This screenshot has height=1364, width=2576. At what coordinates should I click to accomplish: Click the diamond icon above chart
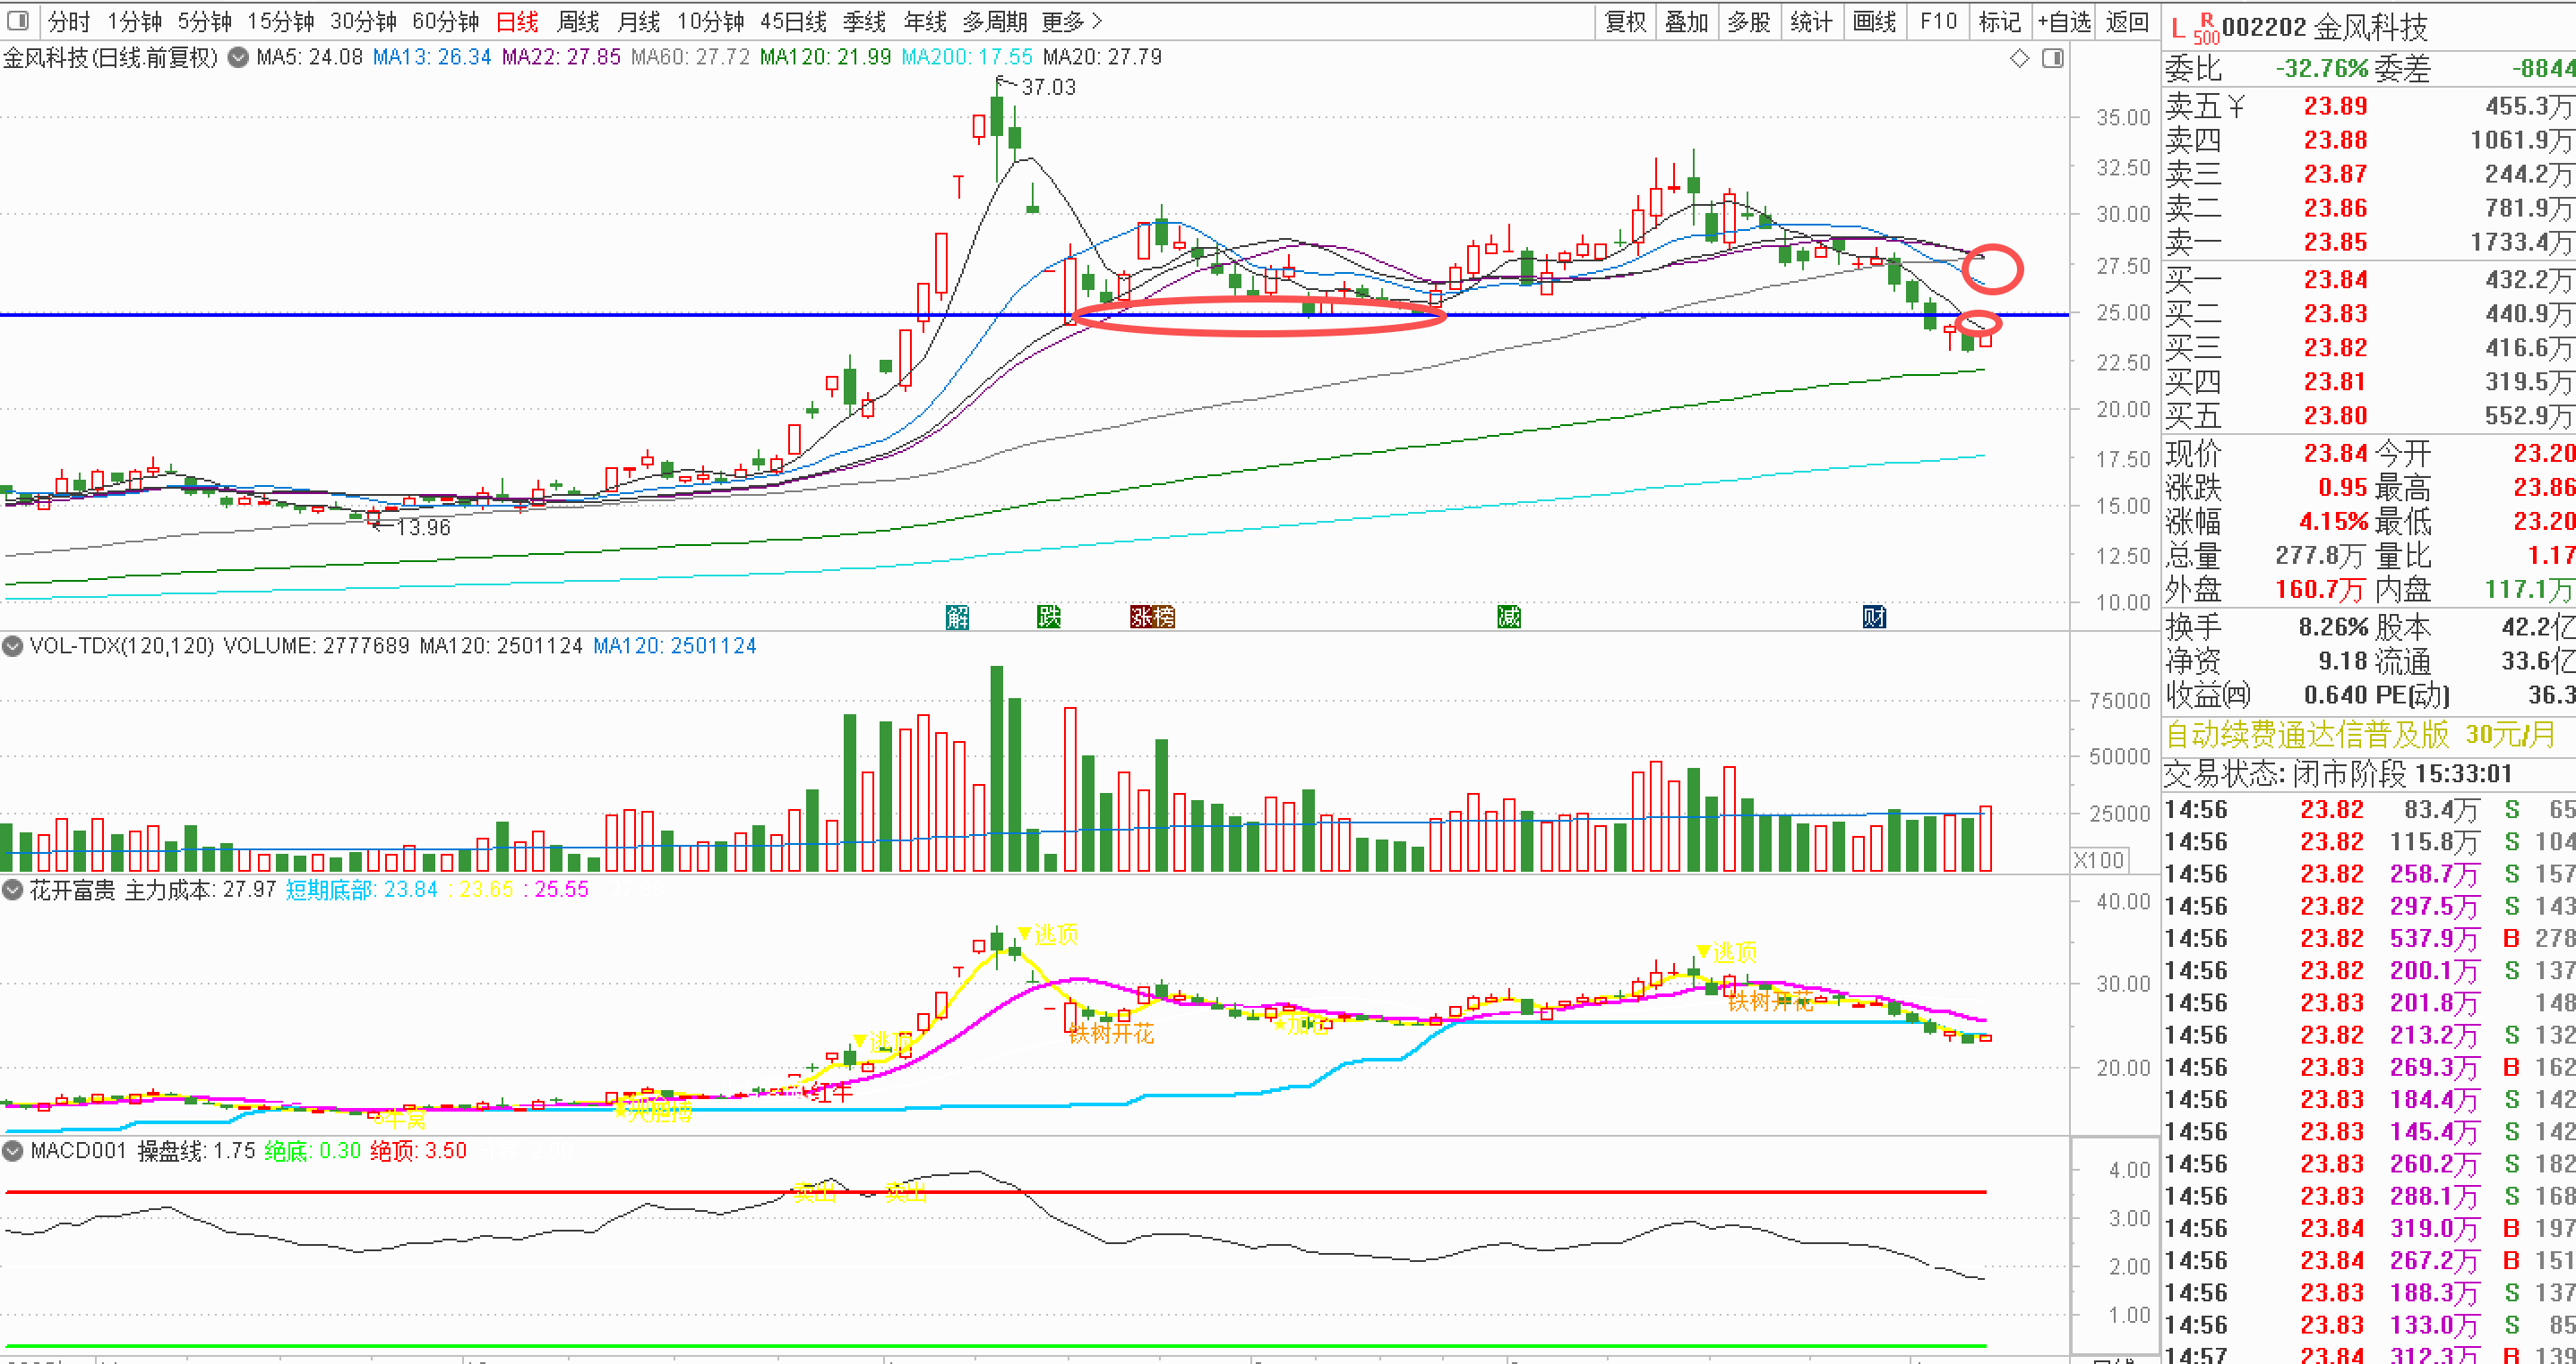(x=2019, y=58)
